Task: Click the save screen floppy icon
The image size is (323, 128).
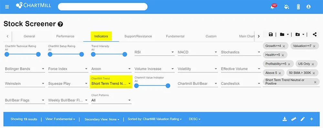Action: tap(271, 34)
